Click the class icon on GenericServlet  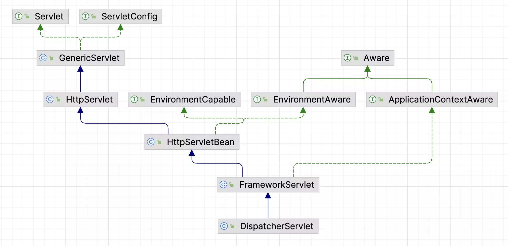click(43, 58)
